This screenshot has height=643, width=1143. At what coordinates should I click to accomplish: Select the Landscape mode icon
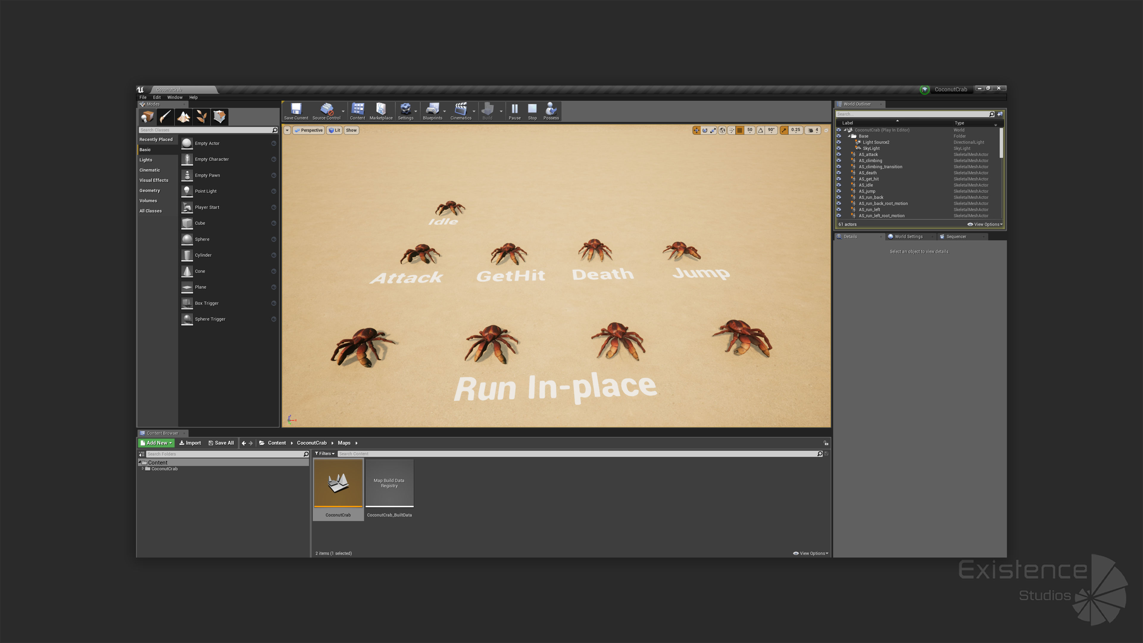click(183, 117)
